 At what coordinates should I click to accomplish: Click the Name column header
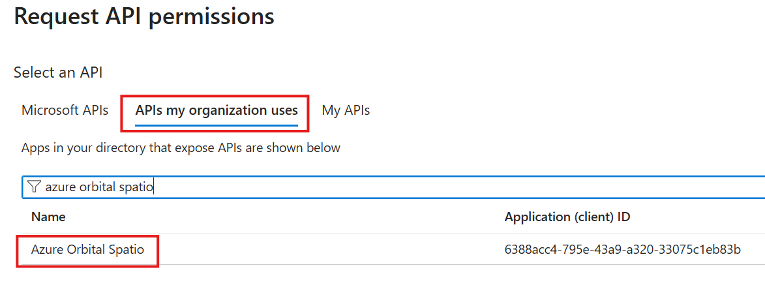[x=48, y=217]
